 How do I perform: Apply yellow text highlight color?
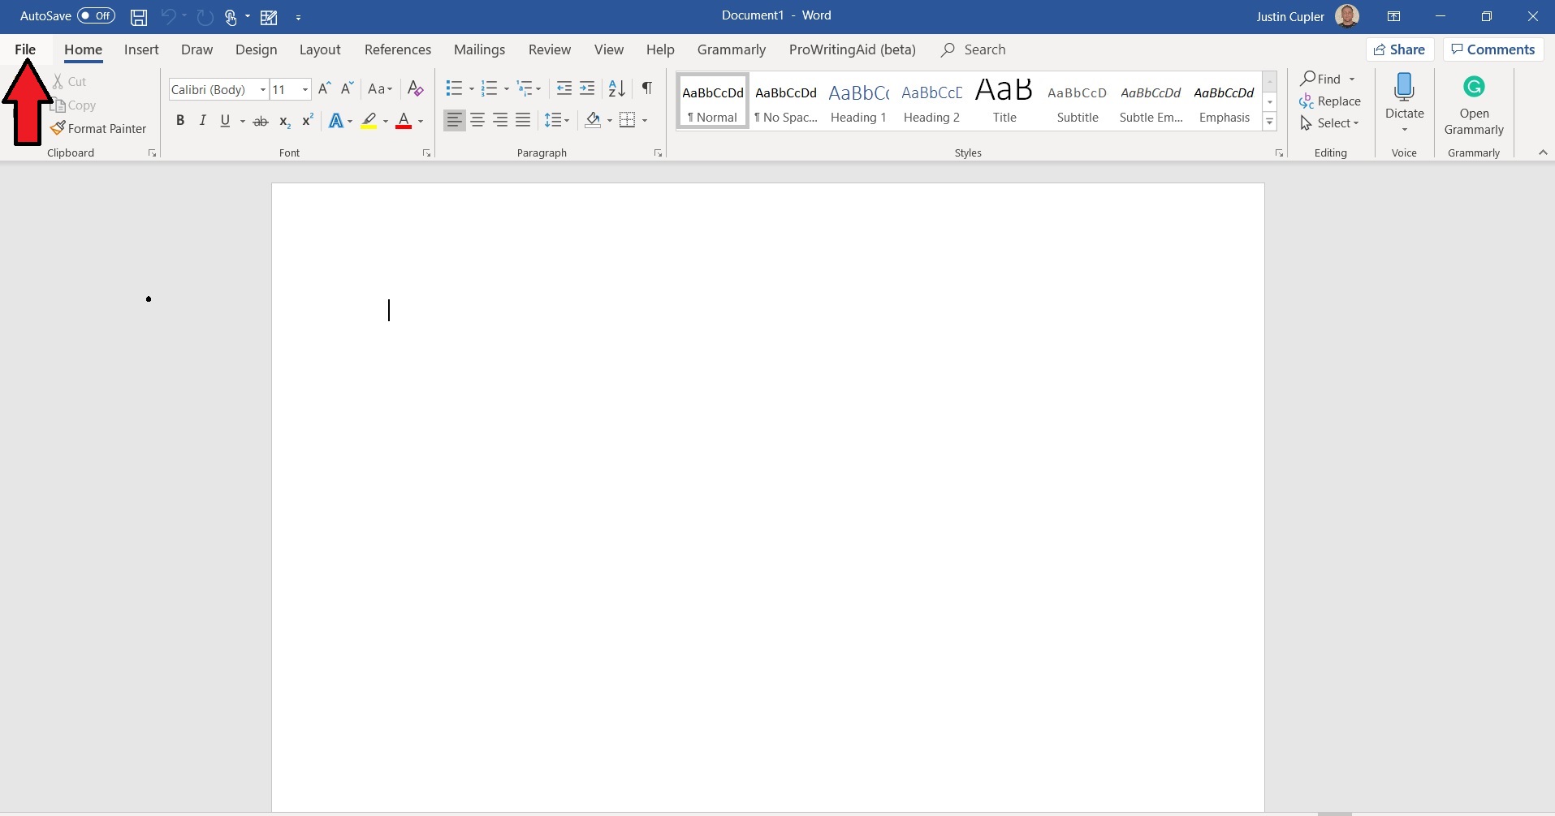(369, 121)
